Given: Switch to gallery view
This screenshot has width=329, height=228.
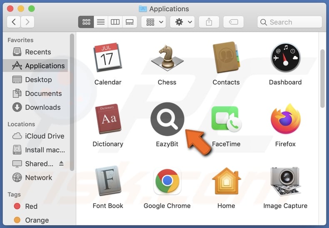Looking at the screenshot, I should coord(130,22).
